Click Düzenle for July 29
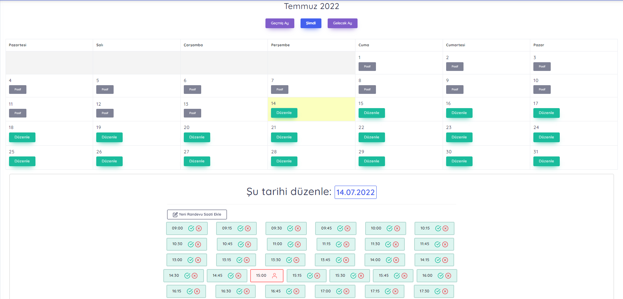Image resolution: width=623 pixels, height=299 pixels. click(372, 161)
